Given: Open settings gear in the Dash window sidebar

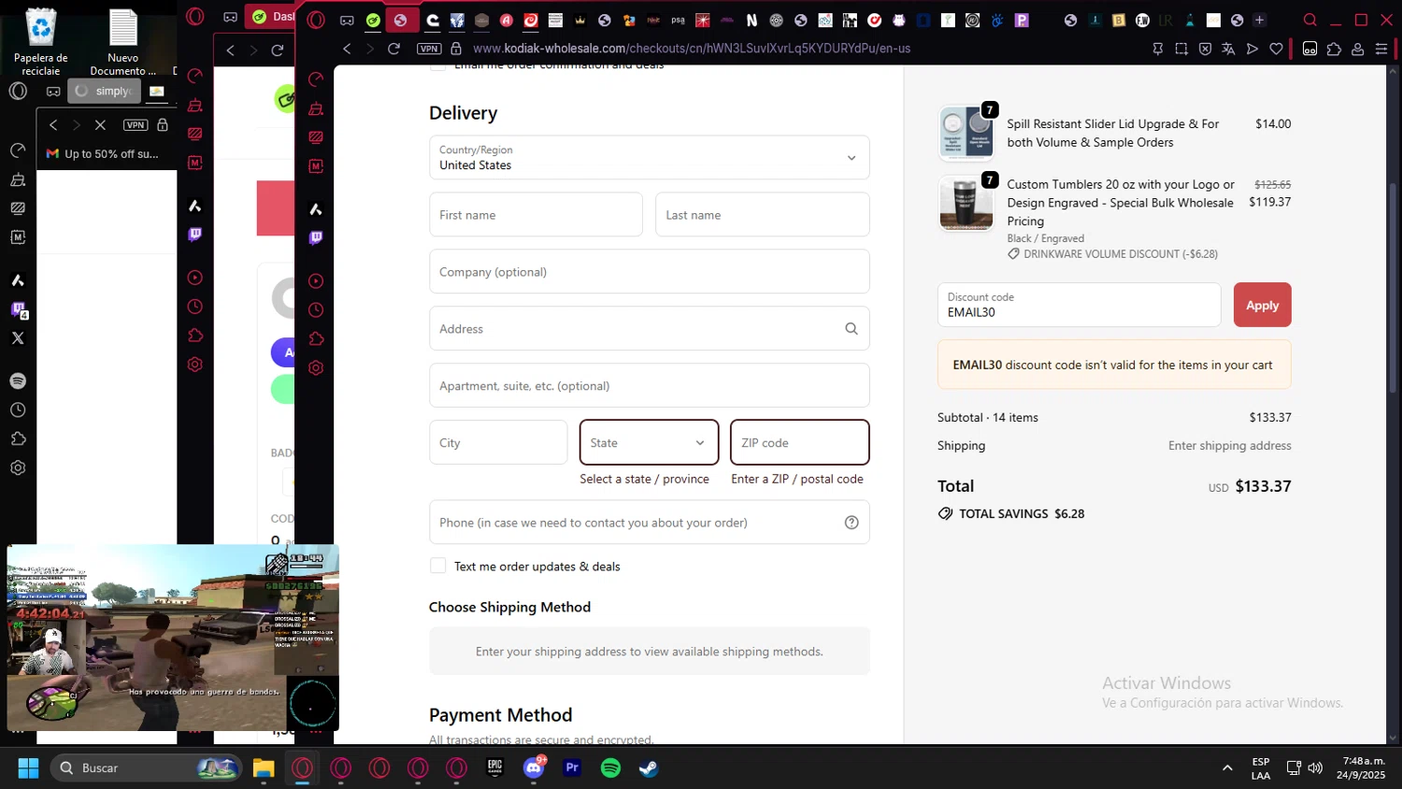Looking at the screenshot, I should (x=195, y=365).
